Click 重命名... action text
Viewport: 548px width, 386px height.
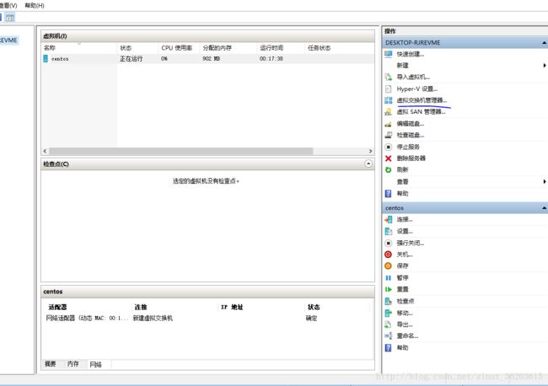[407, 335]
